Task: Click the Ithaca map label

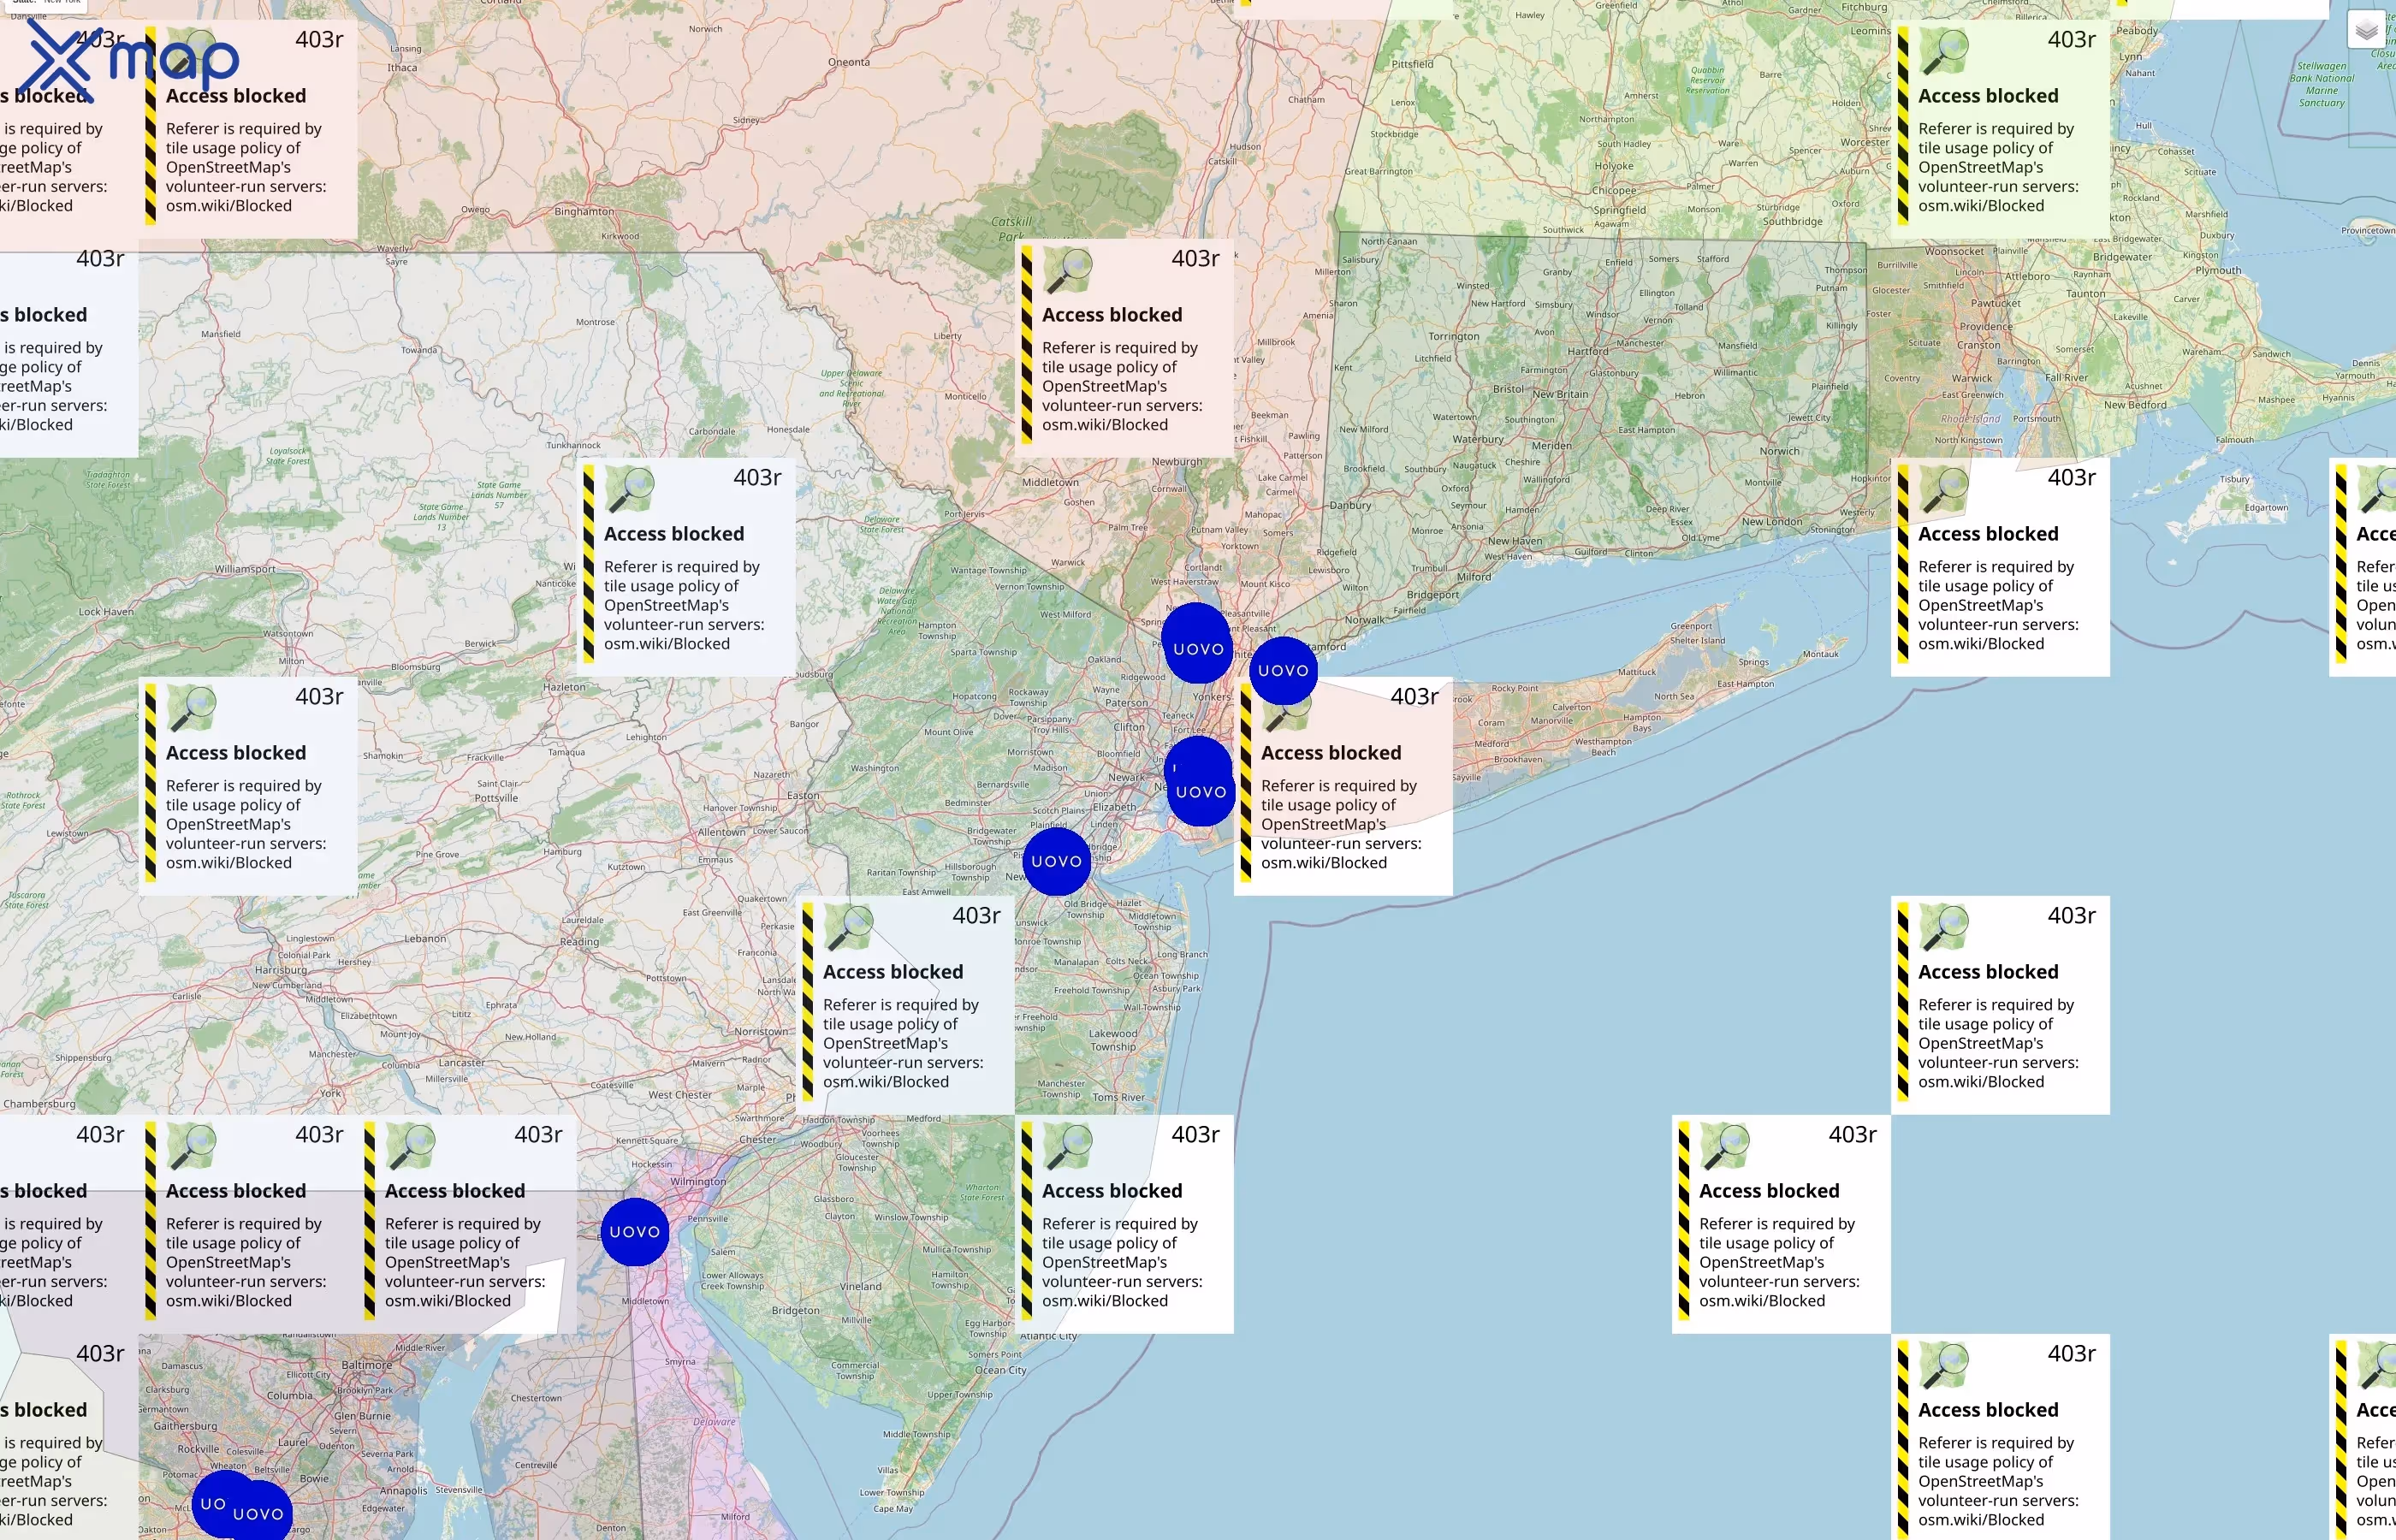Action: click(402, 68)
